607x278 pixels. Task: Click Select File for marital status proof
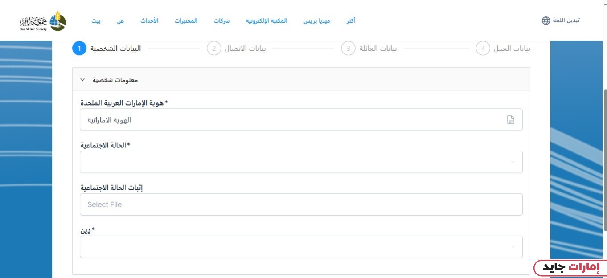301,204
